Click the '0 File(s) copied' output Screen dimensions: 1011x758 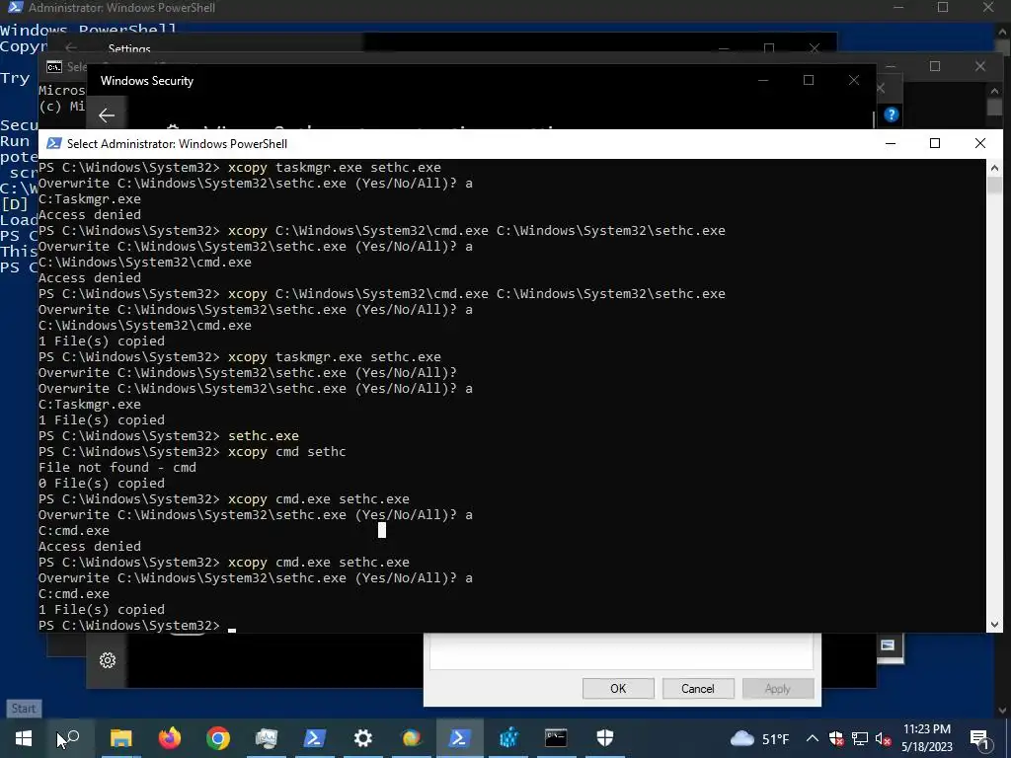[102, 484]
